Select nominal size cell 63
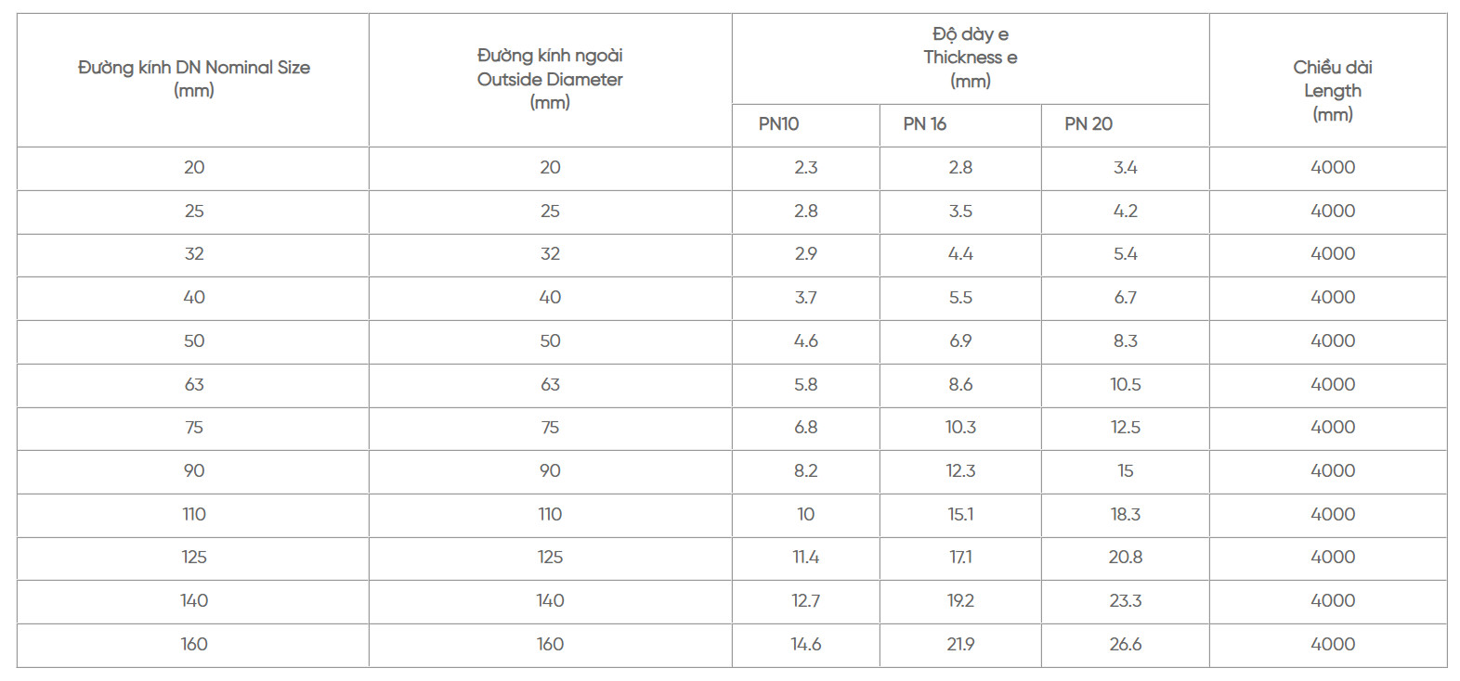This screenshot has width=1460, height=681. tap(194, 385)
